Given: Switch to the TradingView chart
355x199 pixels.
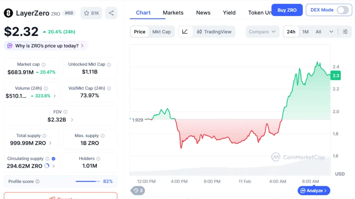Looking at the screenshot, I should (x=214, y=32).
